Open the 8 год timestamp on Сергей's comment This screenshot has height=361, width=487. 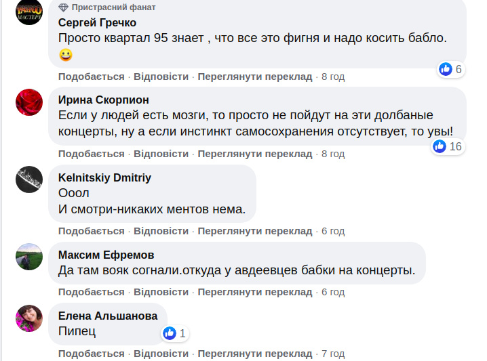(333, 77)
